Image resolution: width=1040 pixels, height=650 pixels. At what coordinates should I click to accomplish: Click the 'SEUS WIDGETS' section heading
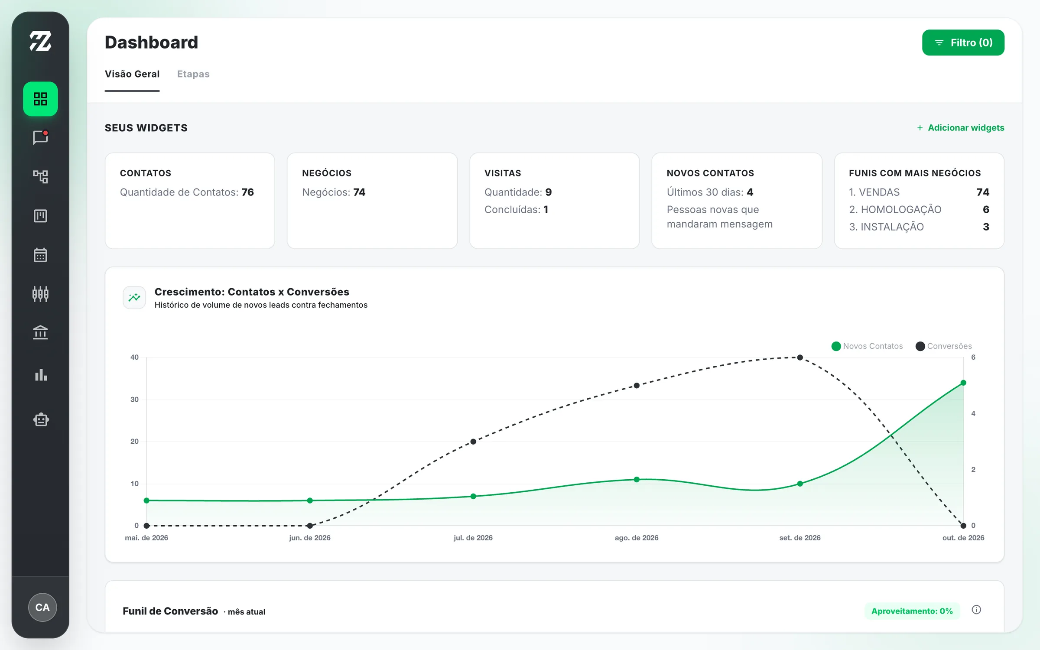[x=146, y=128]
